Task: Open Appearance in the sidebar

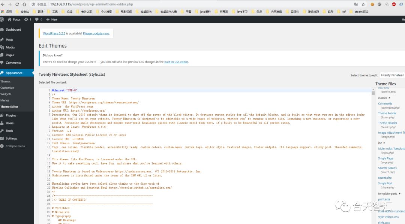Action: (17, 73)
